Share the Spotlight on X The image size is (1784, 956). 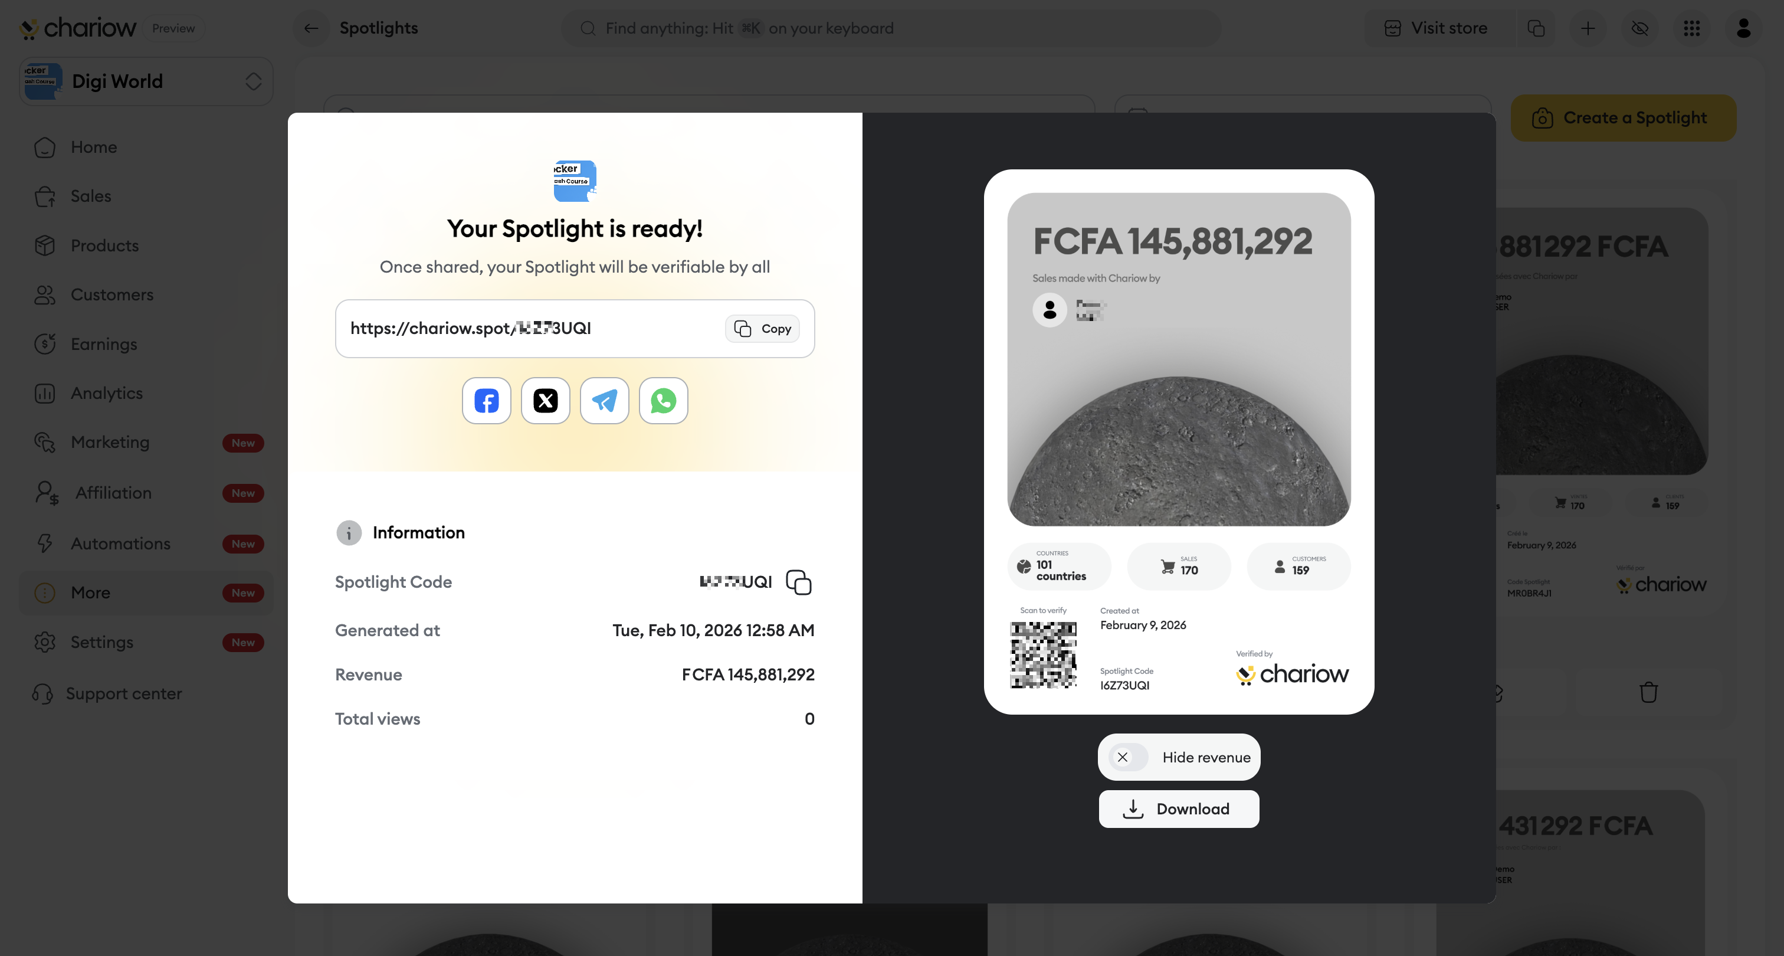click(x=545, y=401)
